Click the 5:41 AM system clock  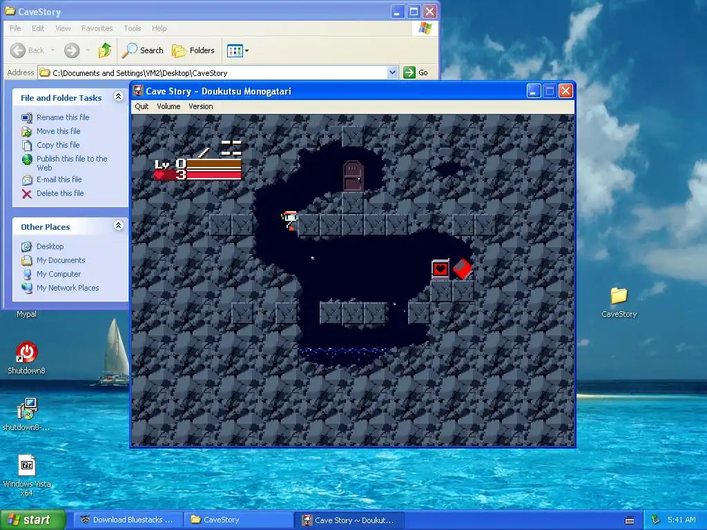point(681,520)
